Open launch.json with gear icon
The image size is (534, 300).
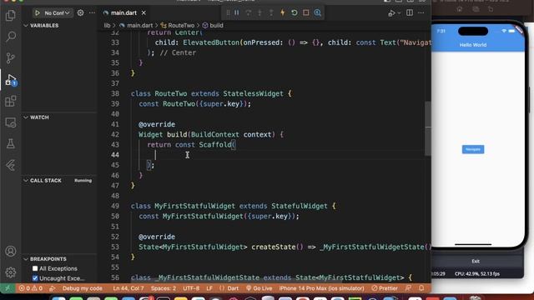click(x=80, y=13)
